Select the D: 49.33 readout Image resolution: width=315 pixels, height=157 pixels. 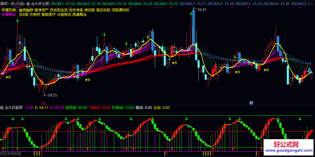point(57,107)
